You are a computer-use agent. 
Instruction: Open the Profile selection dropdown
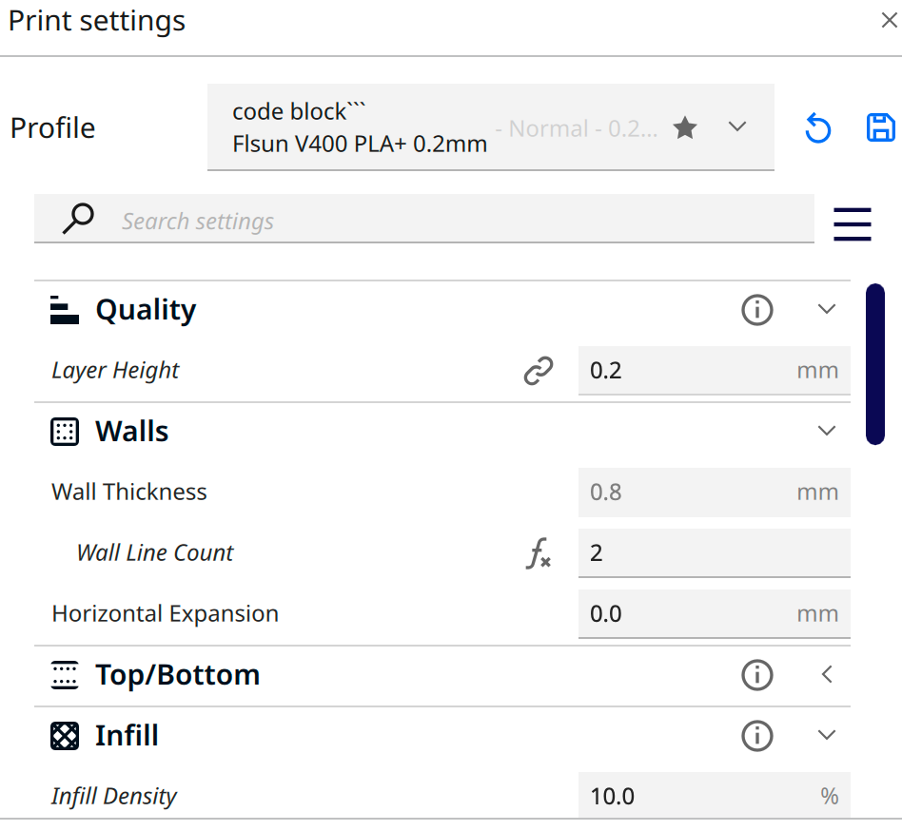[737, 127]
